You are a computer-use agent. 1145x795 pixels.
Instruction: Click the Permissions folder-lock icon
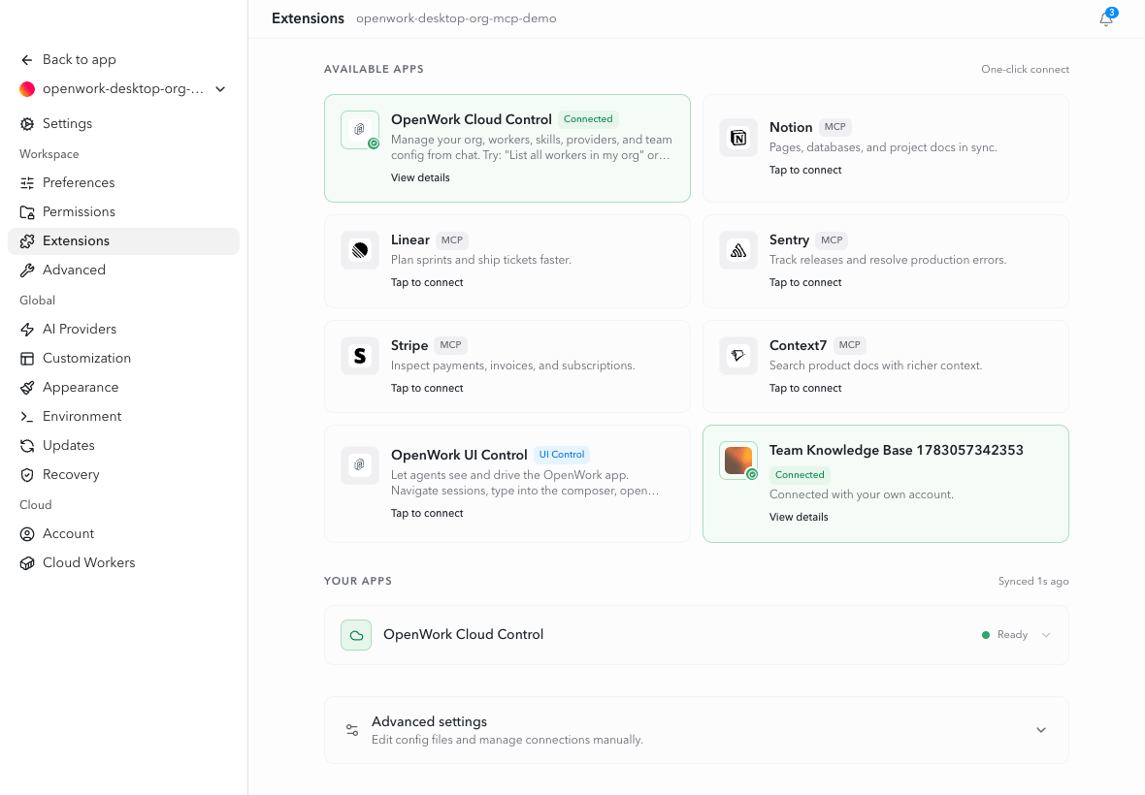coord(27,212)
